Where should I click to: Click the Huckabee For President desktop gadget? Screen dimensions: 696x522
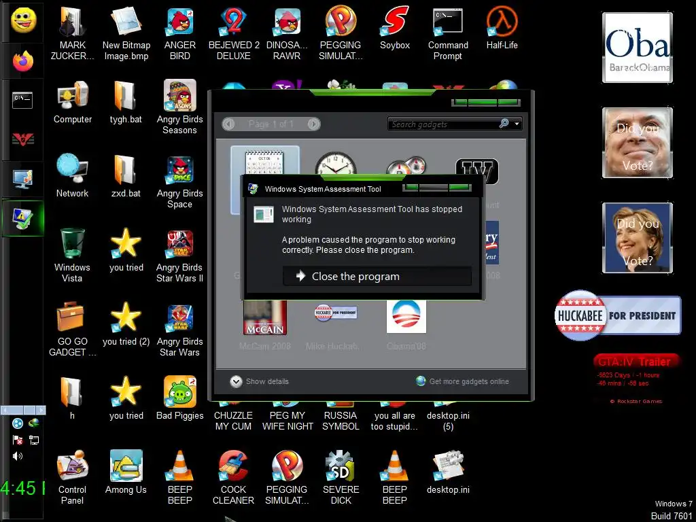pos(617,315)
